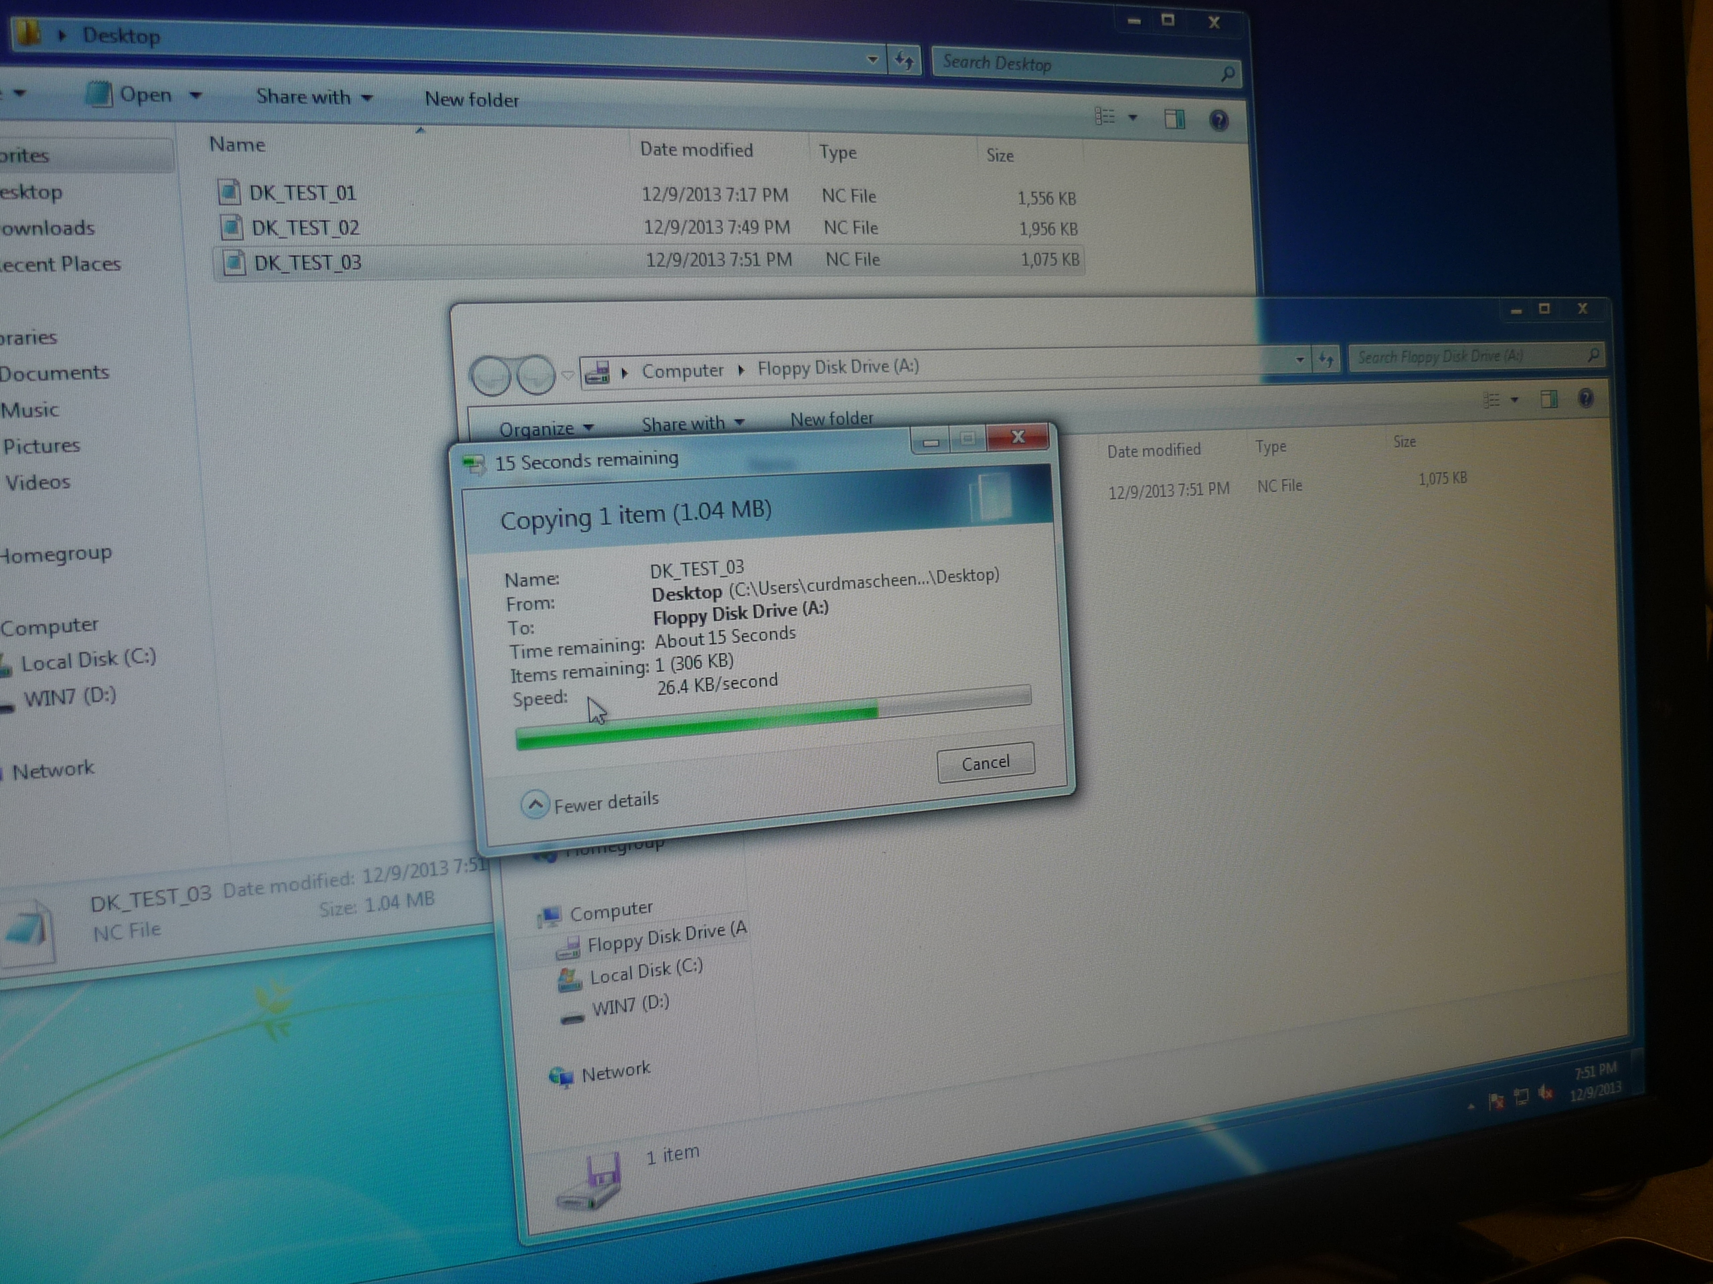
Task: Click Forward button in Floppy Disk window
Action: (x=535, y=374)
